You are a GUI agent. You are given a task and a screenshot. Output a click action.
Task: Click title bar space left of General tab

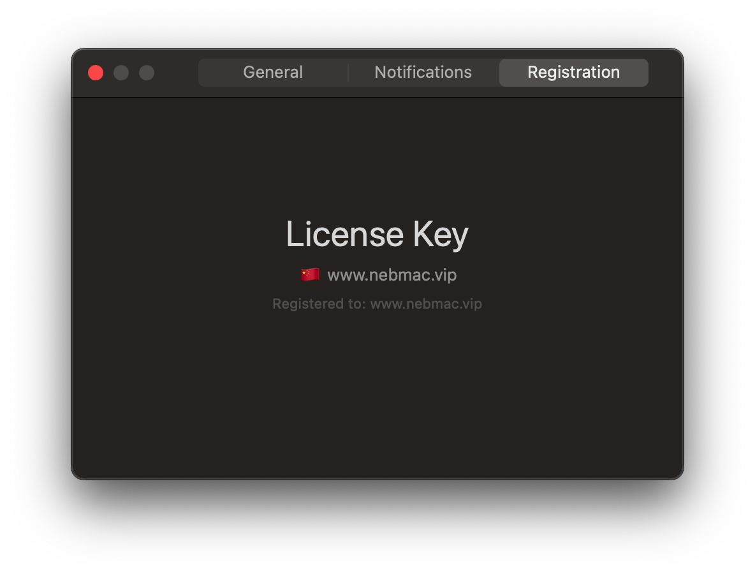point(177,73)
